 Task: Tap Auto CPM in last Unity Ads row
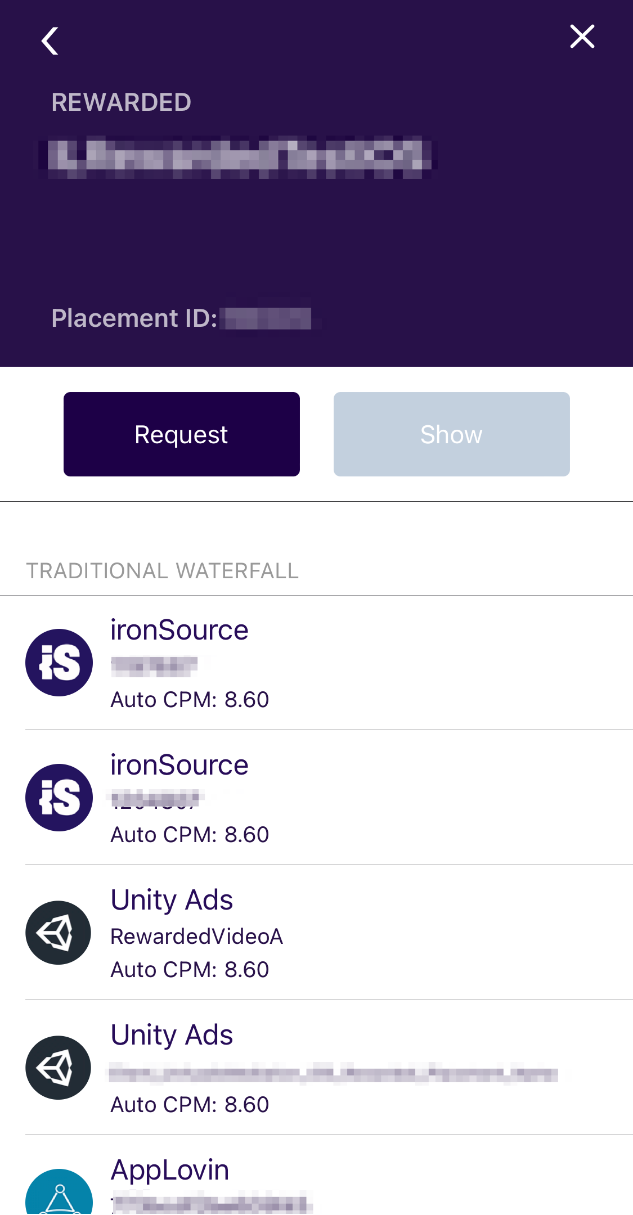190,1105
